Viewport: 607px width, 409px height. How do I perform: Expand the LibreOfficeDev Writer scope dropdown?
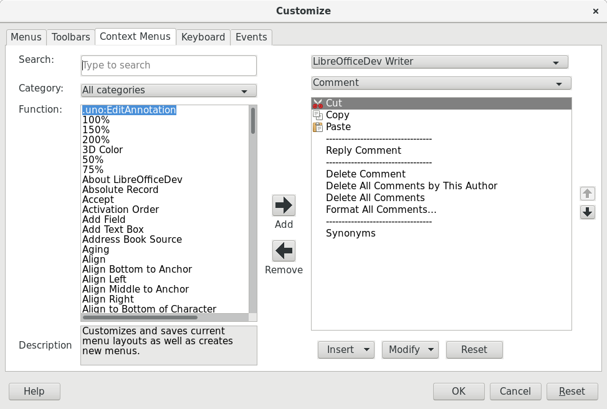(439, 62)
